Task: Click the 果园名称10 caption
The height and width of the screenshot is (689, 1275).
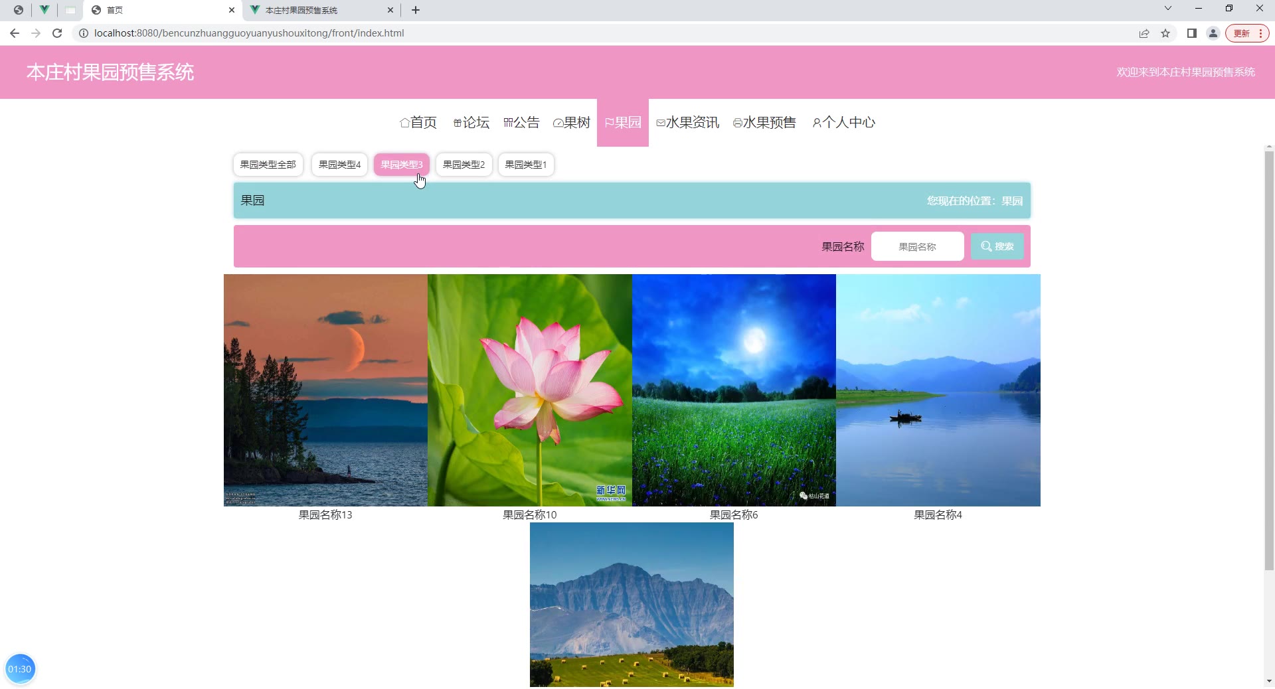Action: [530, 514]
